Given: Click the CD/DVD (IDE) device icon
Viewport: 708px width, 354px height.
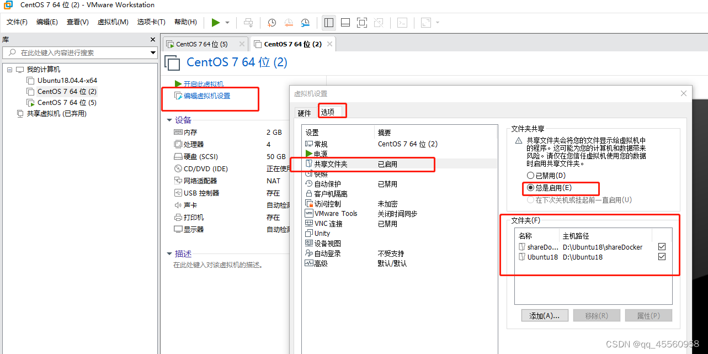Looking at the screenshot, I should click(x=178, y=169).
